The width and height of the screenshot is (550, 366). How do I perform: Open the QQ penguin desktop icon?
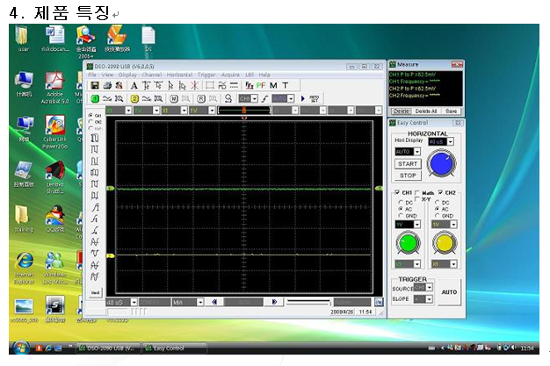pos(55,219)
